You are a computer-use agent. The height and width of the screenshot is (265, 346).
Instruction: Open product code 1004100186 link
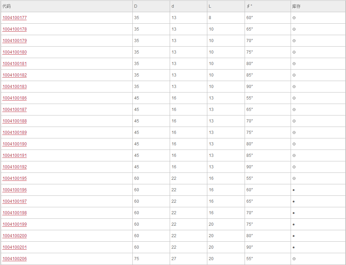(15, 98)
